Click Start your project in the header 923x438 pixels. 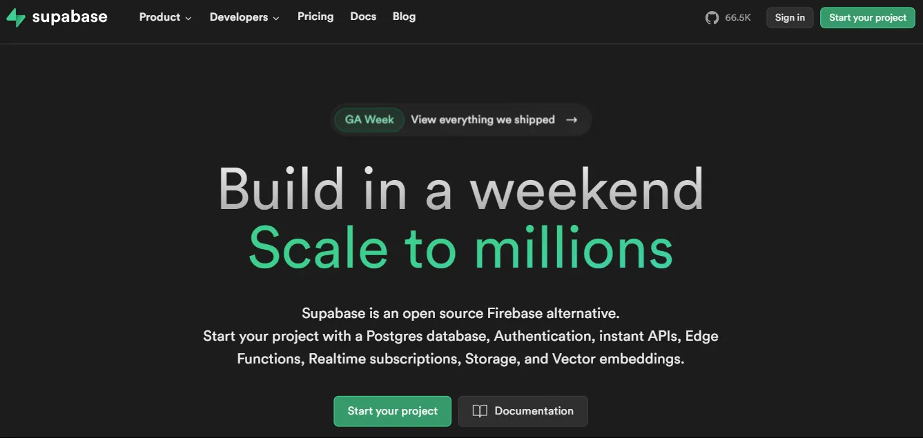tap(867, 18)
